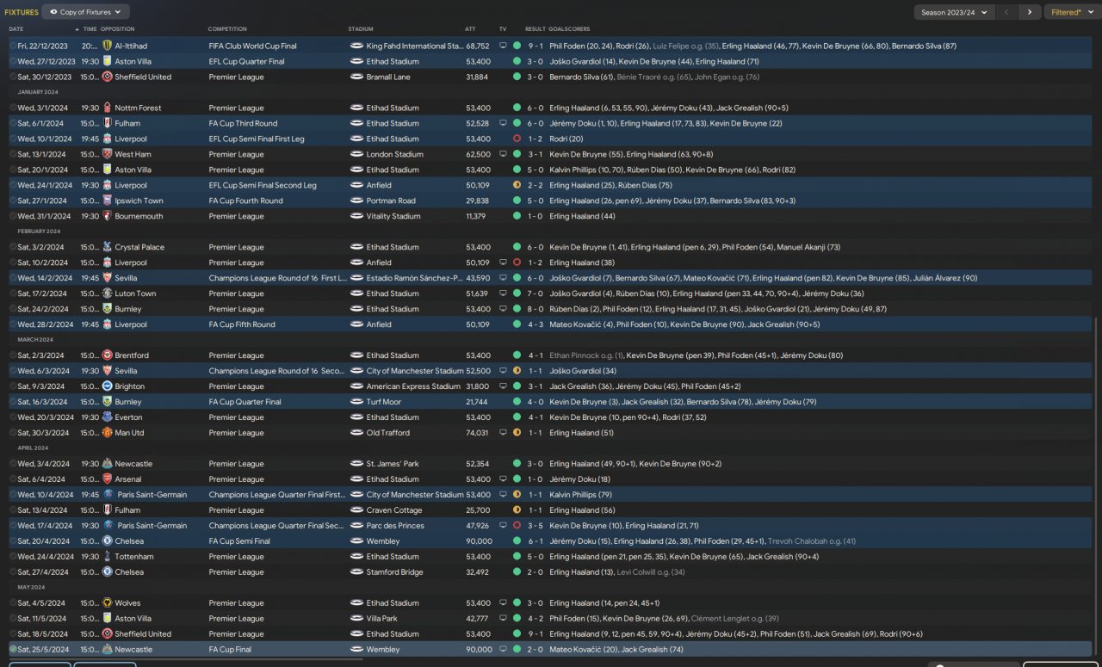The height and width of the screenshot is (667, 1102).
Task: Click the 3 - 5 result against Paris Saint-Germain
Action: pyautogui.click(x=536, y=526)
